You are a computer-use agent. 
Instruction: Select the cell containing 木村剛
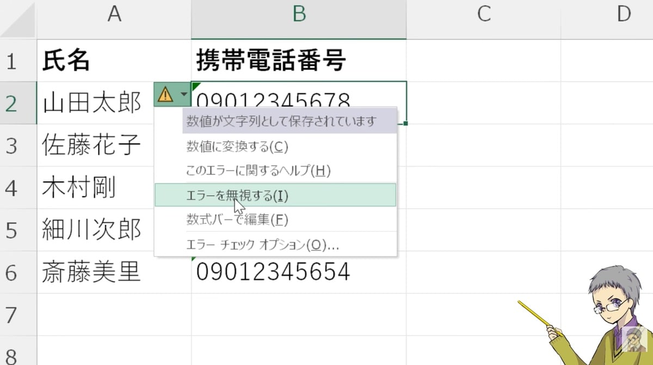coord(95,187)
